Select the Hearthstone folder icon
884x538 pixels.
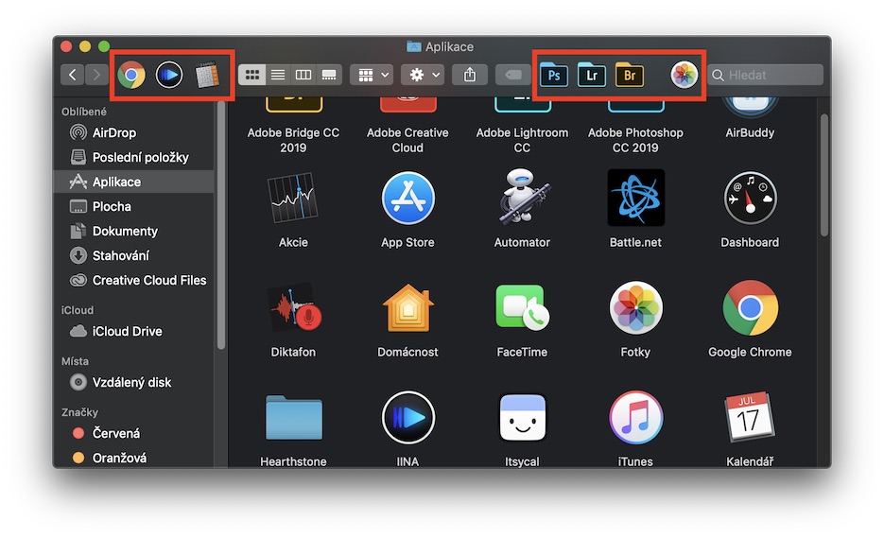294,418
